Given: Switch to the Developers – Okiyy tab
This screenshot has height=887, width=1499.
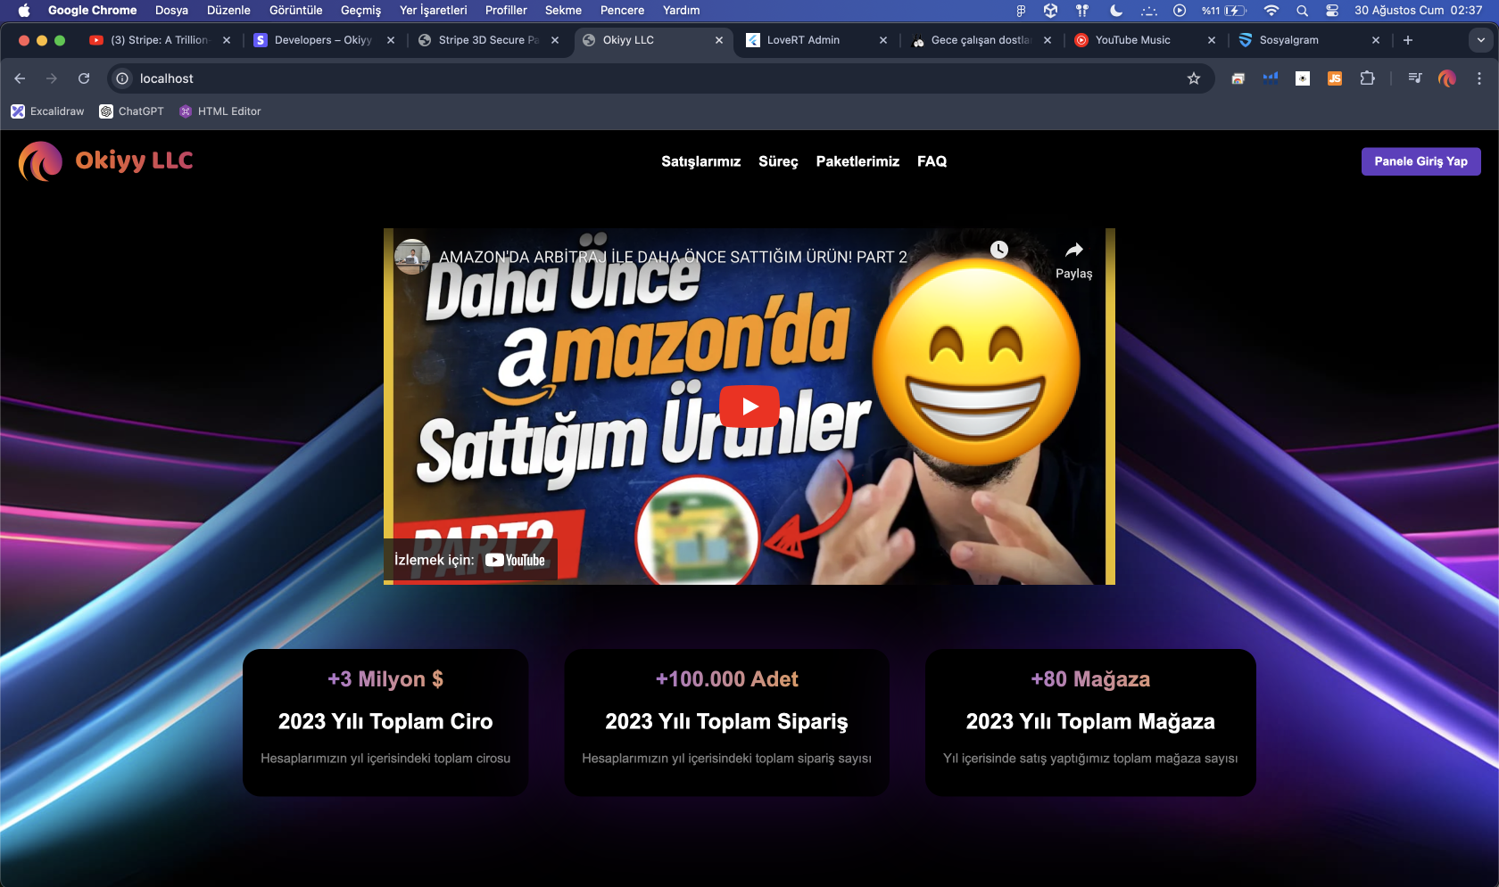Looking at the screenshot, I should click(323, 40).
